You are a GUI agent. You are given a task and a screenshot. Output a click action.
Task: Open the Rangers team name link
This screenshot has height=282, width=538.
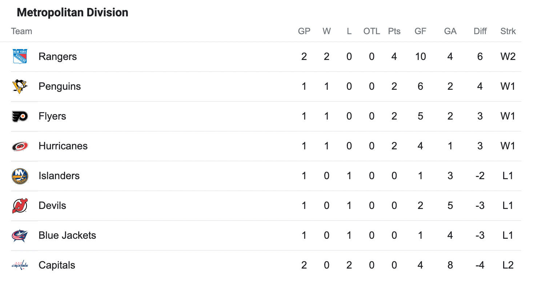[x=58, y=57]
